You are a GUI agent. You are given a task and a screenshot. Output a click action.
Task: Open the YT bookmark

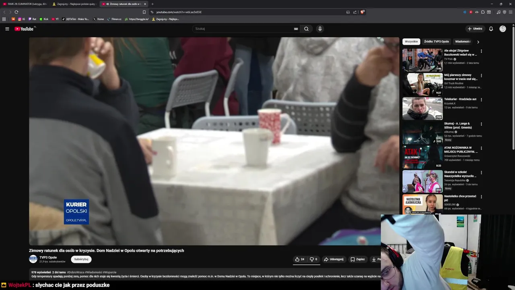(x=55, y=19)
